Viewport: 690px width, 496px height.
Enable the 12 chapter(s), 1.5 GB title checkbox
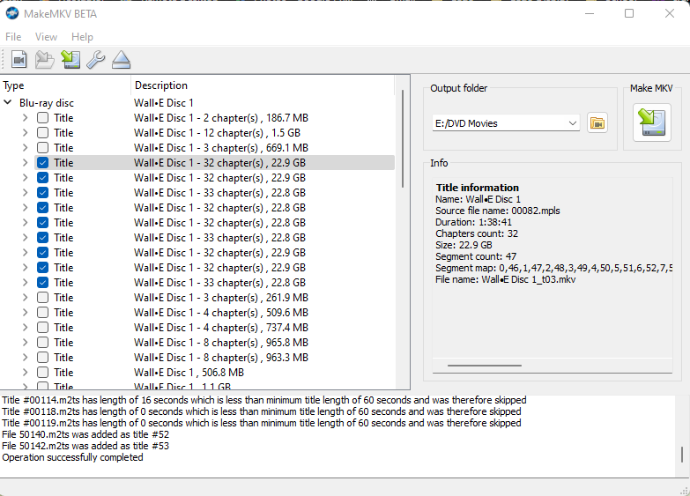[42, 133]
